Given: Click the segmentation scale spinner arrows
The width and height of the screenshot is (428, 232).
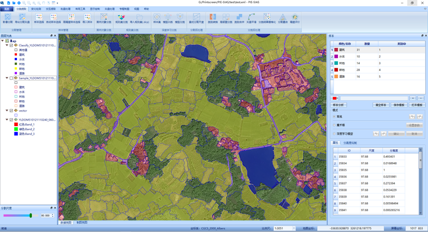Looking at the screenshot, I should click(x=53, y=215).
